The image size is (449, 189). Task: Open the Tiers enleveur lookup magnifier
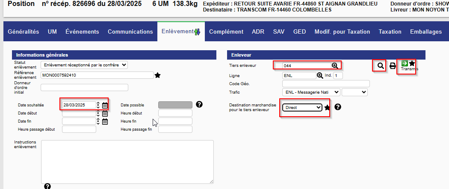click(335, 66)
